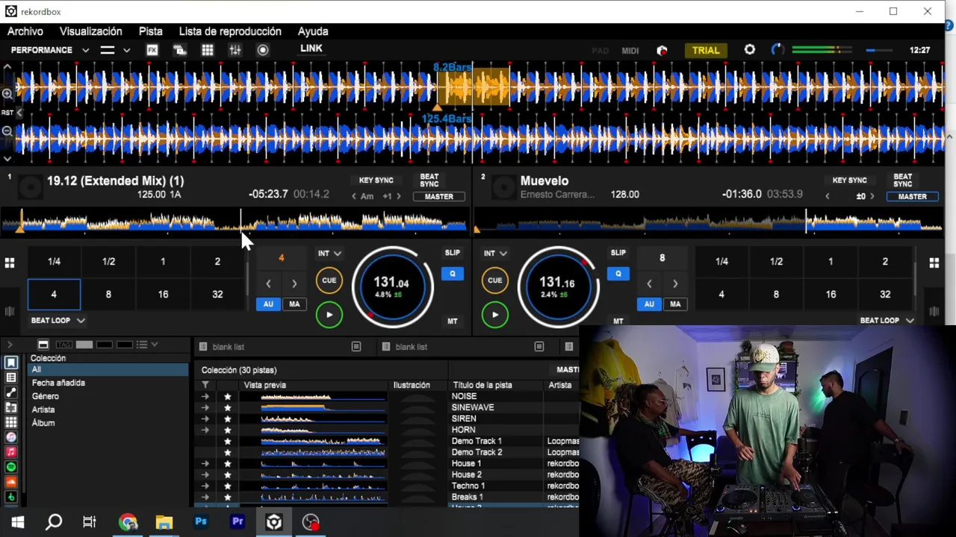The width and height of the screenshot is (956, 537).
Task: Open the Lista de reproducción menu
Action: pyautogui.click(x=230, y=31)
